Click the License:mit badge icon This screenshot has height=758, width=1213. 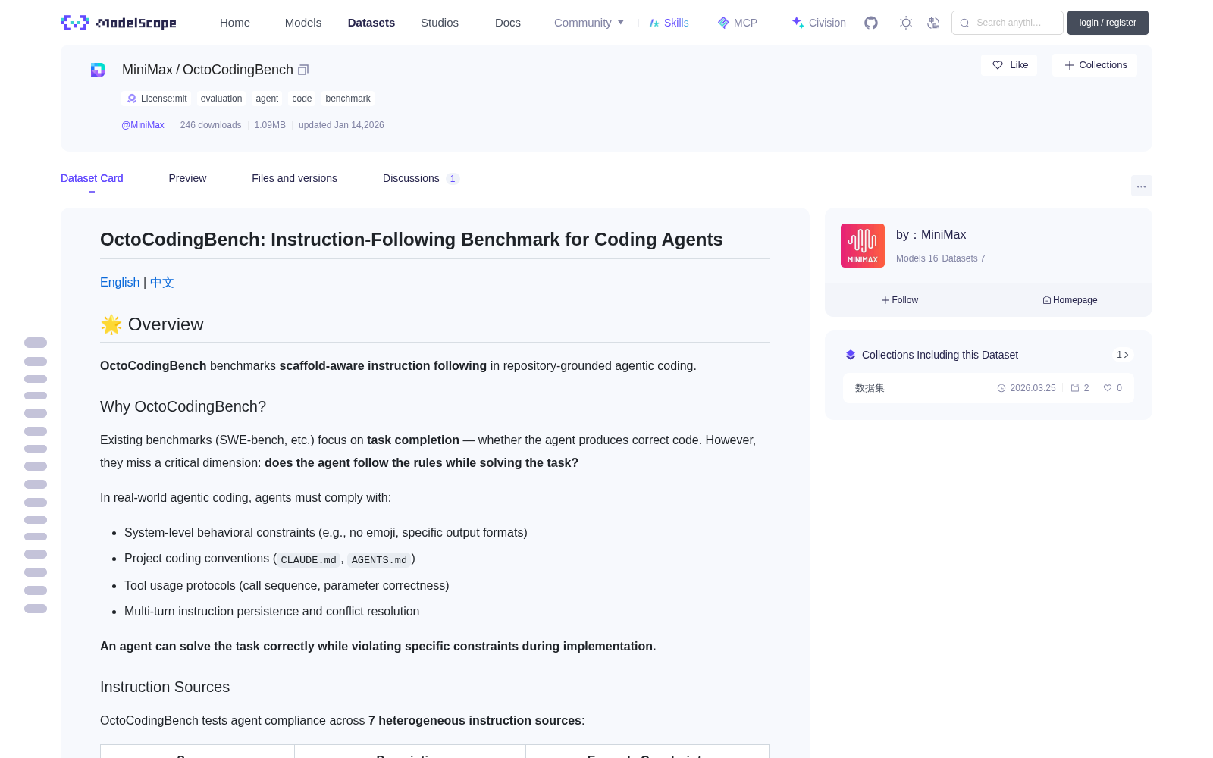[x=132, y=99]
